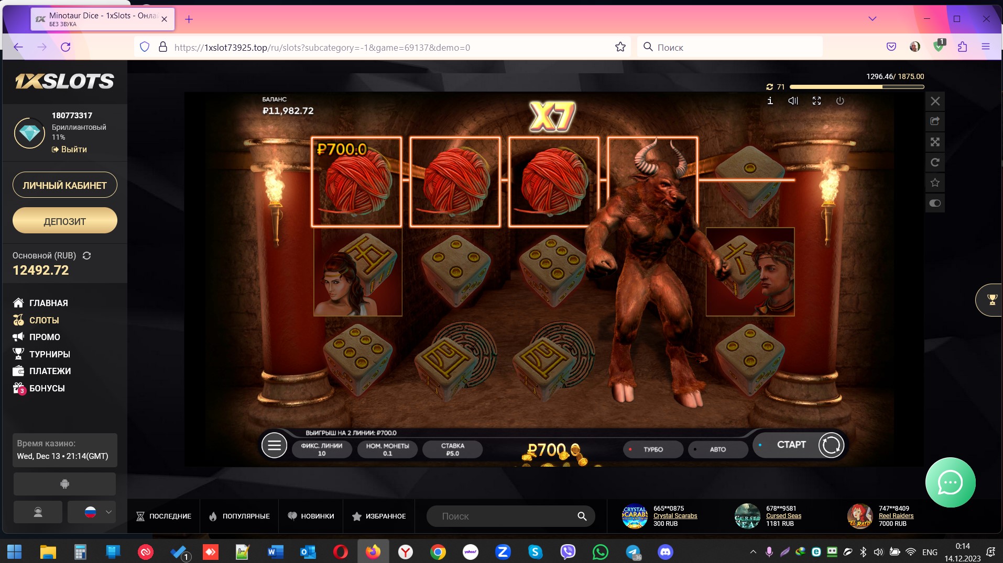Open Telegram from the taskbar
The image size is (1003, 563).
pos(633,551)
